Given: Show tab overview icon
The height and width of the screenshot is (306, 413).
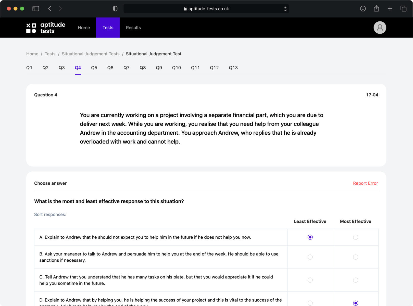Looking at the screenshot, I should 403,9.
